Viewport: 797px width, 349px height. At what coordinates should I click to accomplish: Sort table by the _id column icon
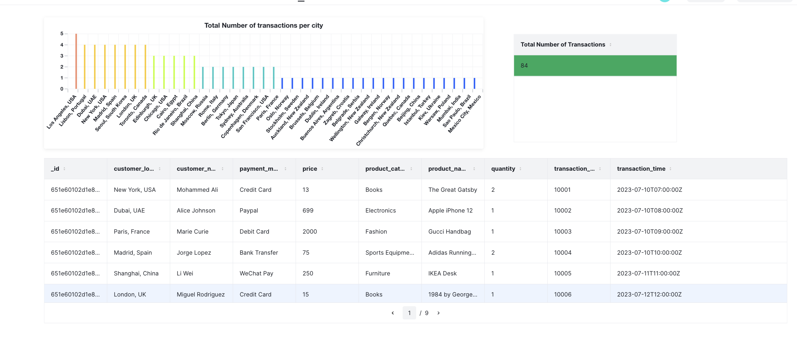[x=64, y=169]
